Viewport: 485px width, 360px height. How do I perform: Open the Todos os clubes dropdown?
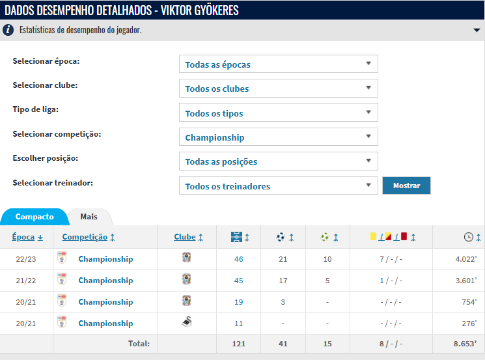point(279,88)
